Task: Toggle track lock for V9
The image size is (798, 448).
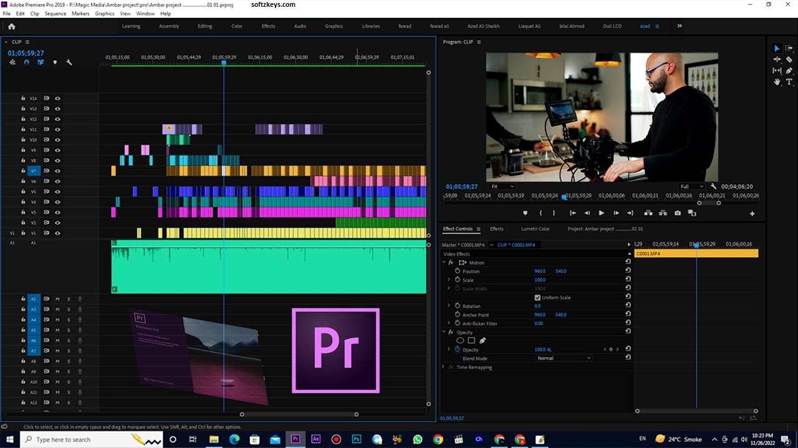Action: click(x=23, y=150)
